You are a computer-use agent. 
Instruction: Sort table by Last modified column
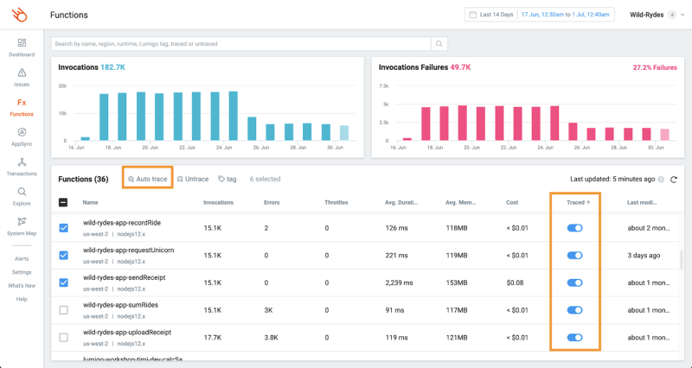642,202
